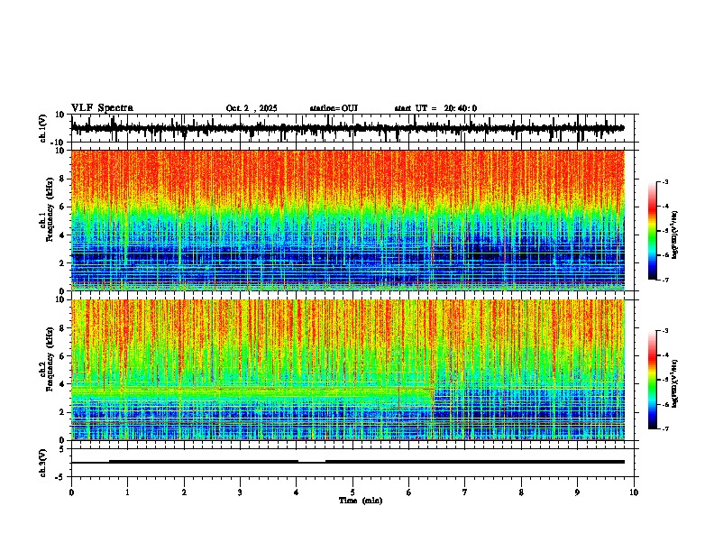This screenshot has height=552, width=714.
Task: Click time axis tick label '7'
Action: pyautogui.click(x=465, y=492)
